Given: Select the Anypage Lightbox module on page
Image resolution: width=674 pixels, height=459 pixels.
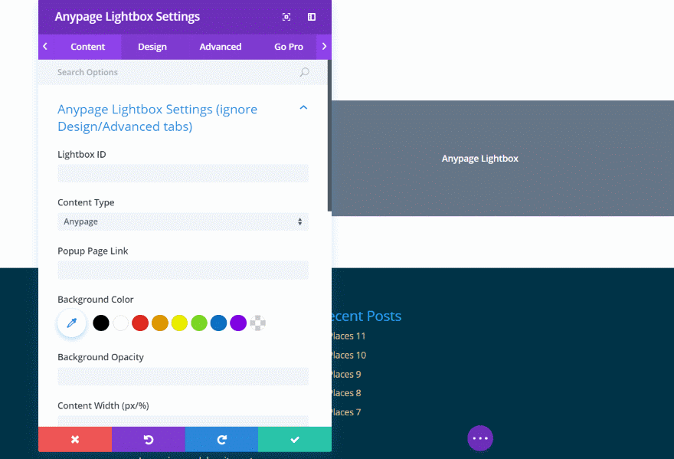Looking at the screenshot, I should click(x=503, y=159).
